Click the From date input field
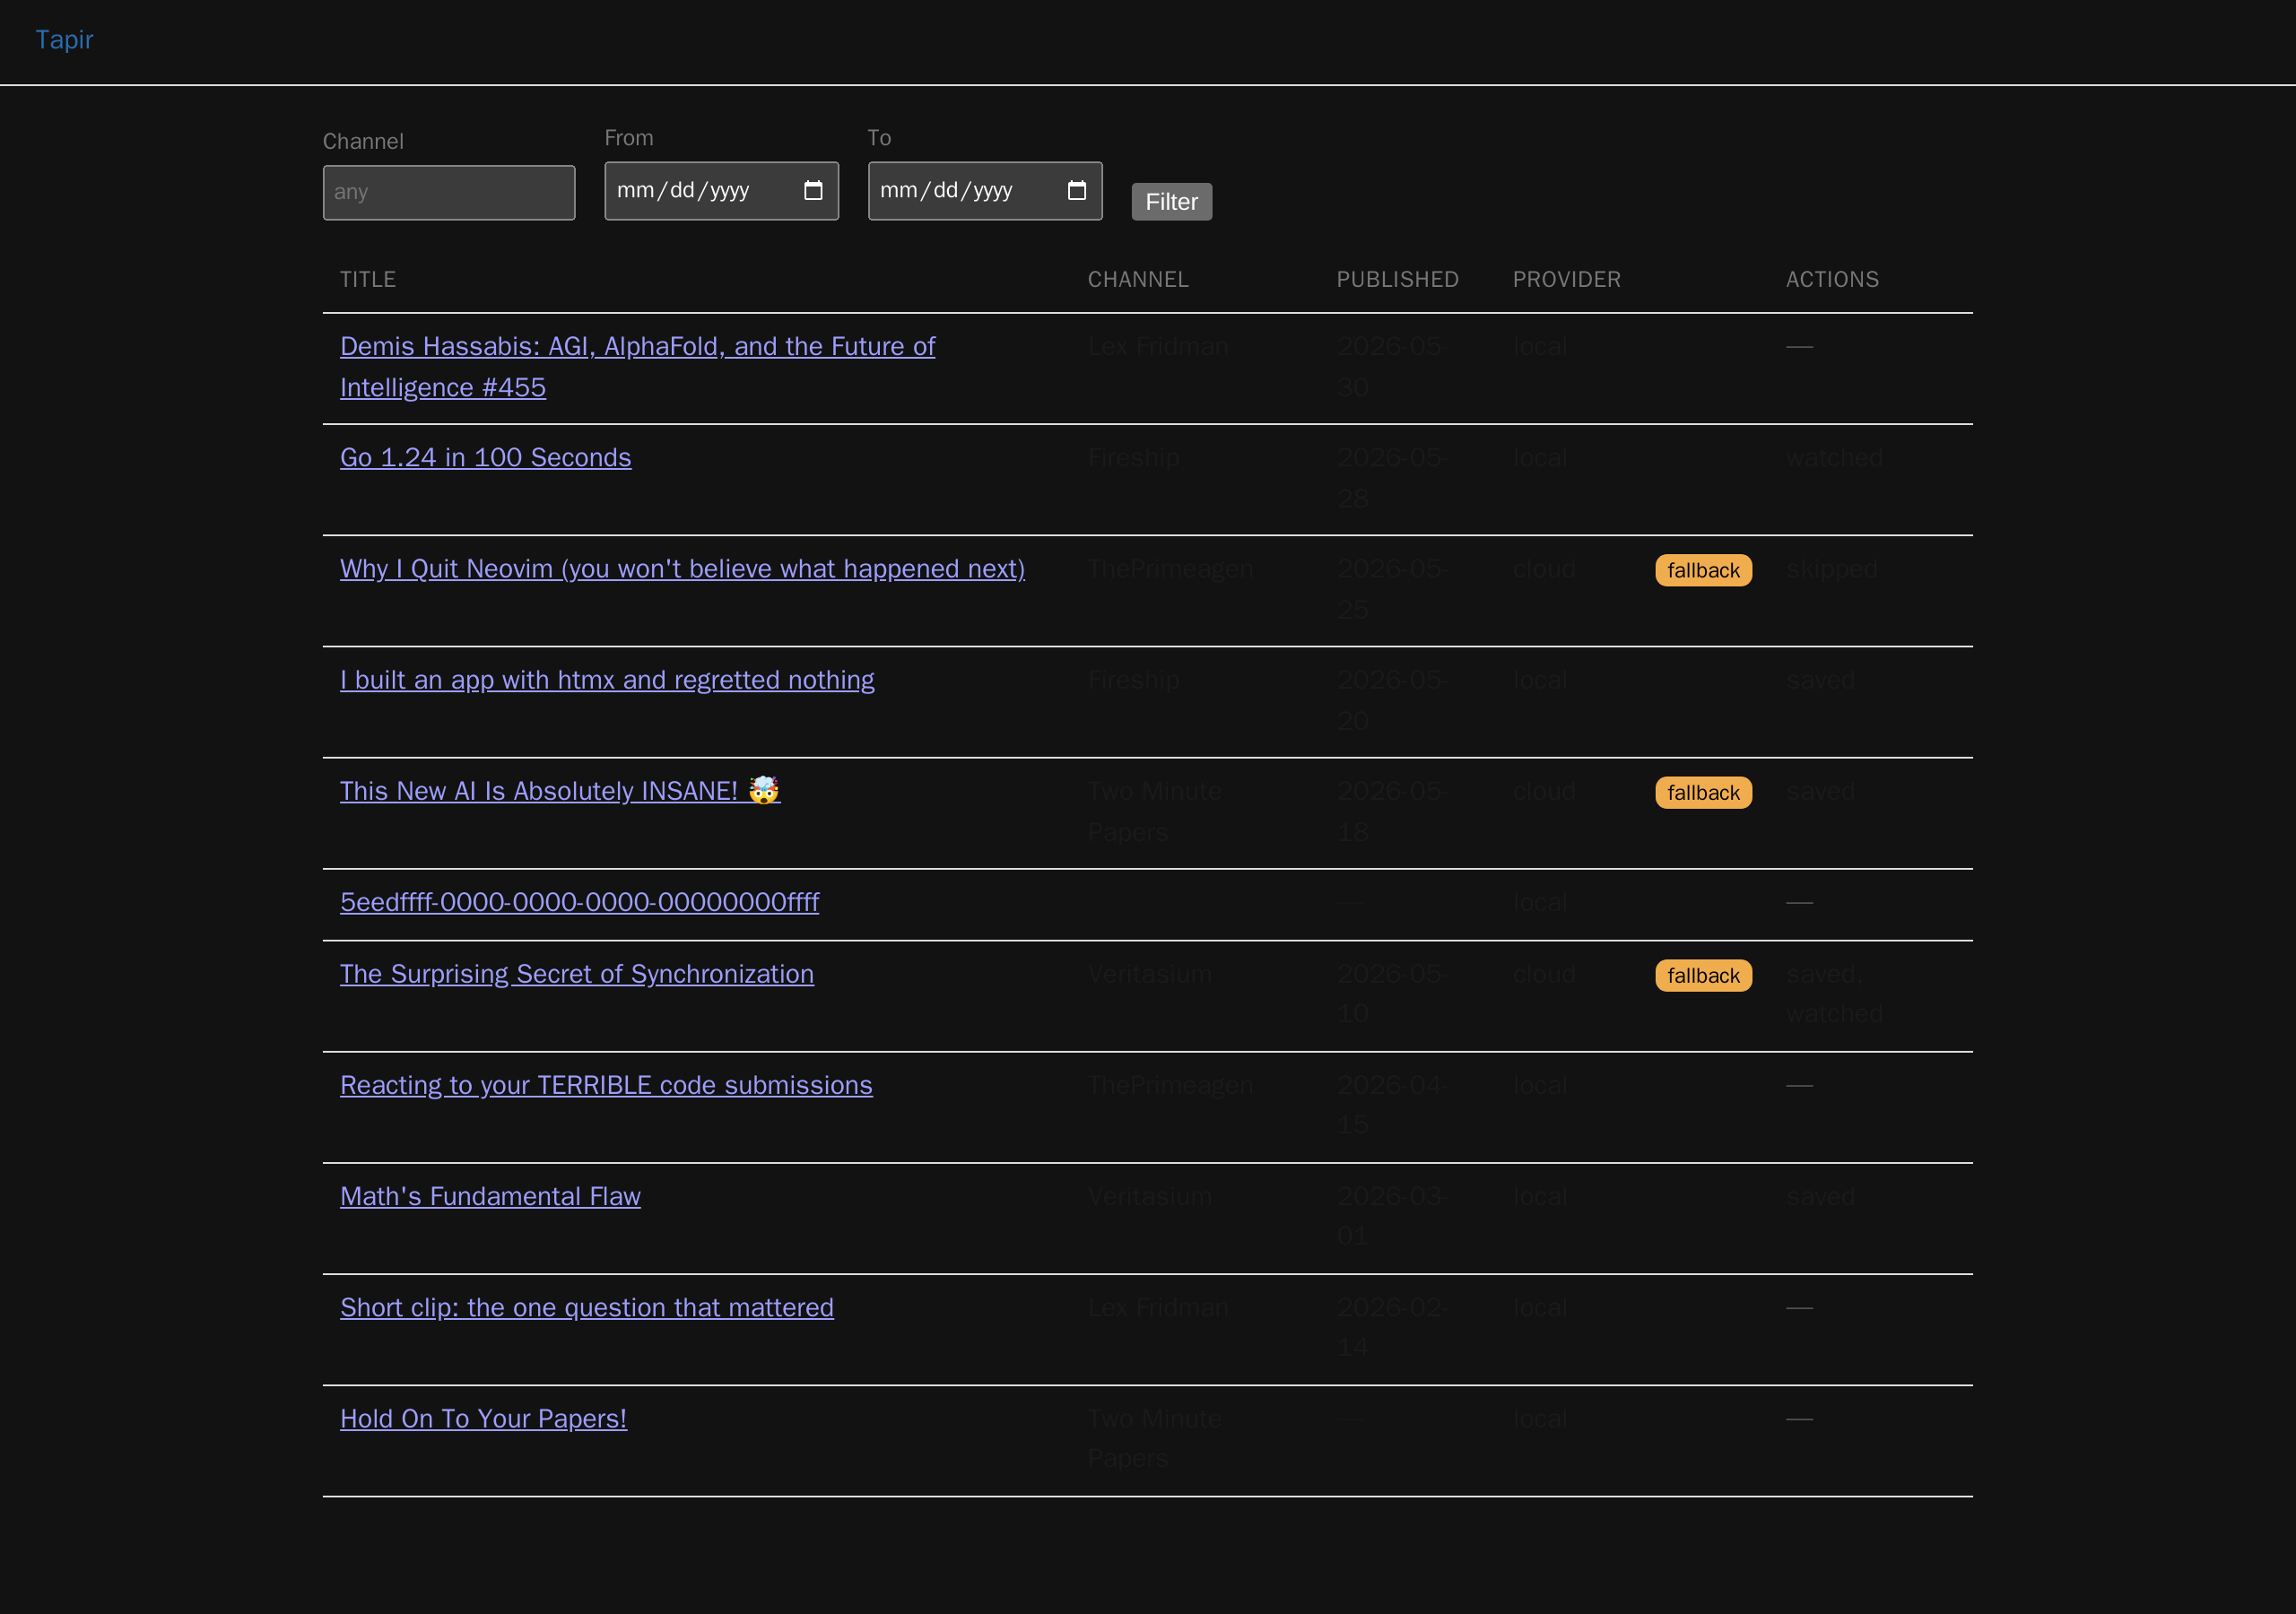Viewport: 2296px width, 1614px height. pyautogui.click(x=721, y=191)
